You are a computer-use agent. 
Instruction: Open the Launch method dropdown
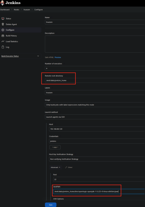[95, 117]
